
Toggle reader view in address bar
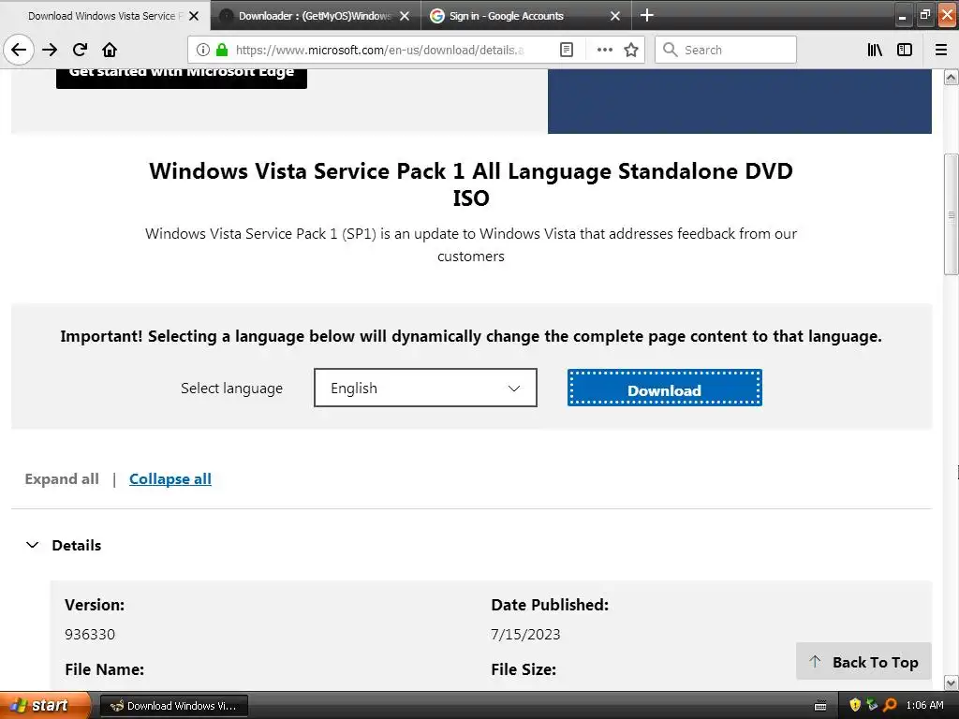pyautogui.click(x=567, y=50)
